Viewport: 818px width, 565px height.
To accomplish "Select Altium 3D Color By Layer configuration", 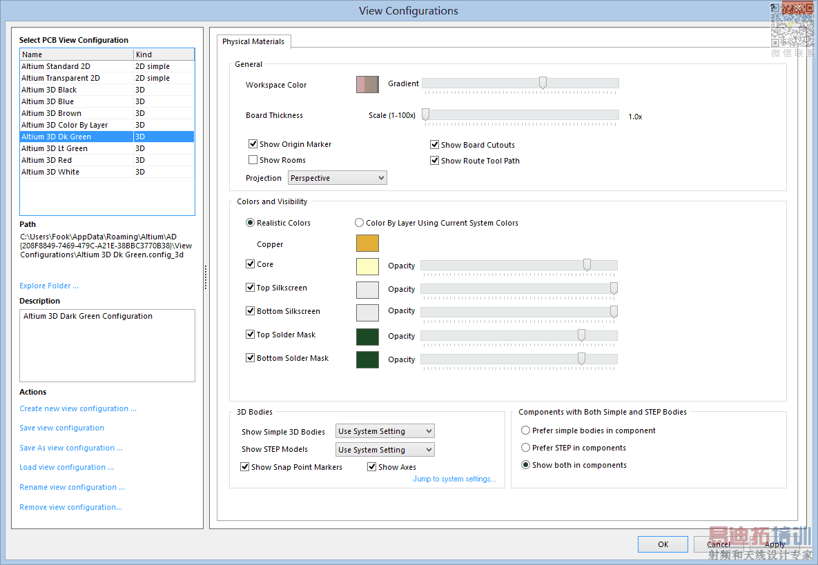I will [107, 125].
